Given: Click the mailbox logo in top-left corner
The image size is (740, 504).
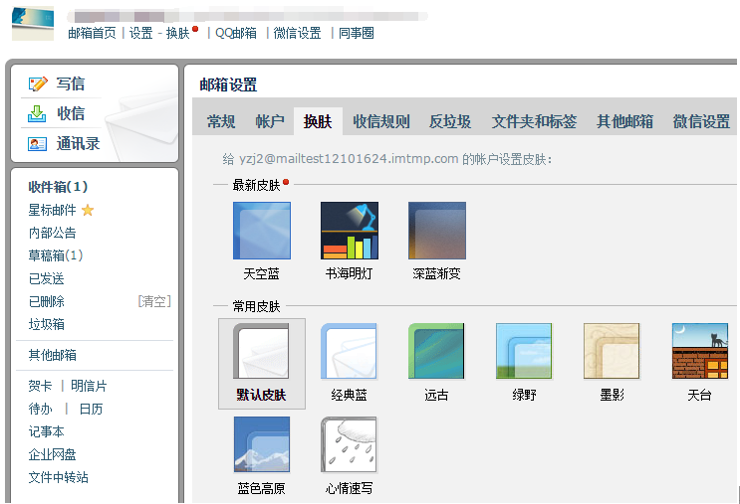Looking at the screenshot, I should [33, 22].
